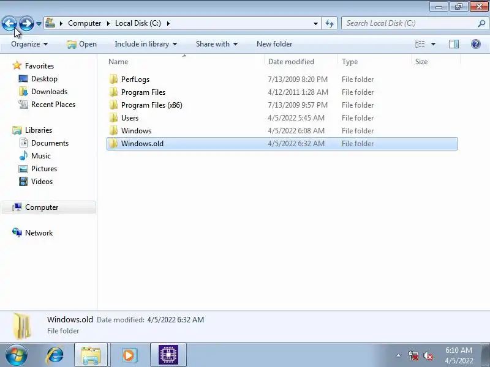The image size is (490, 367).
Task: Click the network status tray icon
Action: point(413,355)
